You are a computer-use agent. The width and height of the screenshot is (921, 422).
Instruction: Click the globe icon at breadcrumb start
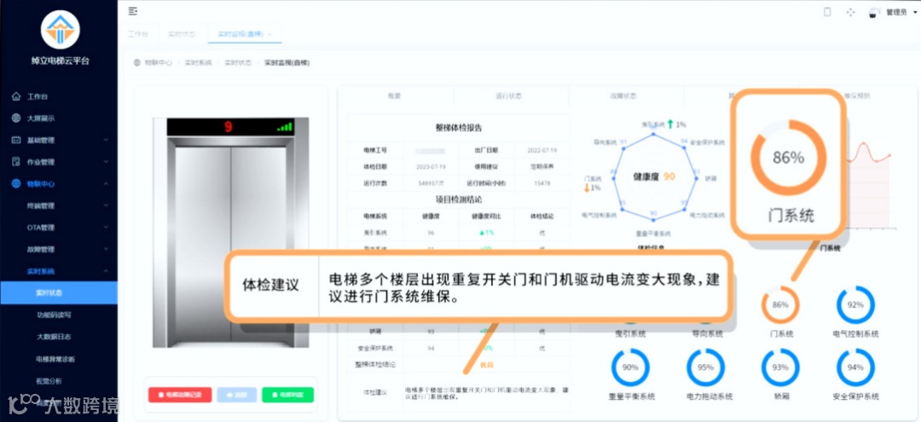pyautogui.click(x=136, y=62)
